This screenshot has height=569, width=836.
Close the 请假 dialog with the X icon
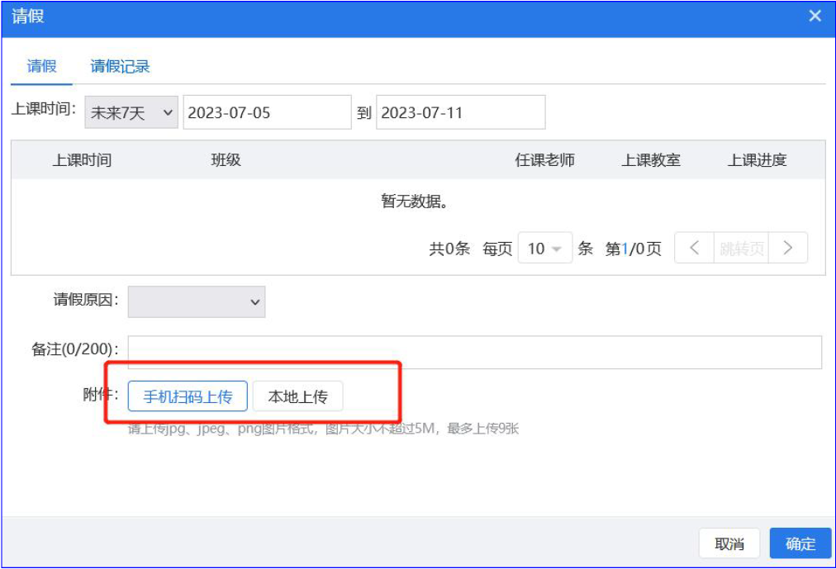815,17
